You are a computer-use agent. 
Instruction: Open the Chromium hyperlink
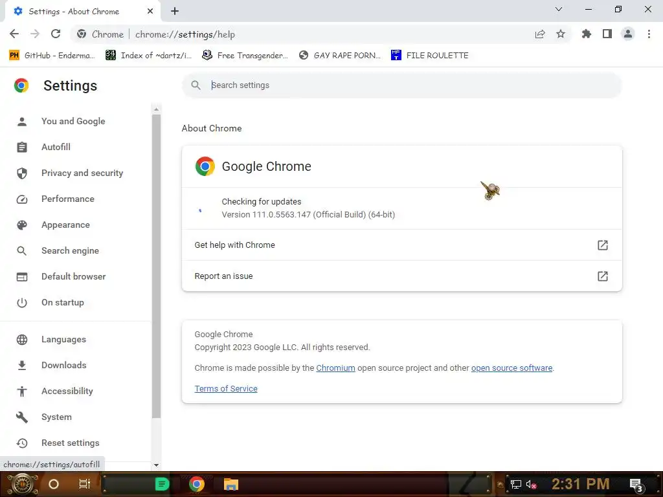pyautogui.click(x=335, y=368)
